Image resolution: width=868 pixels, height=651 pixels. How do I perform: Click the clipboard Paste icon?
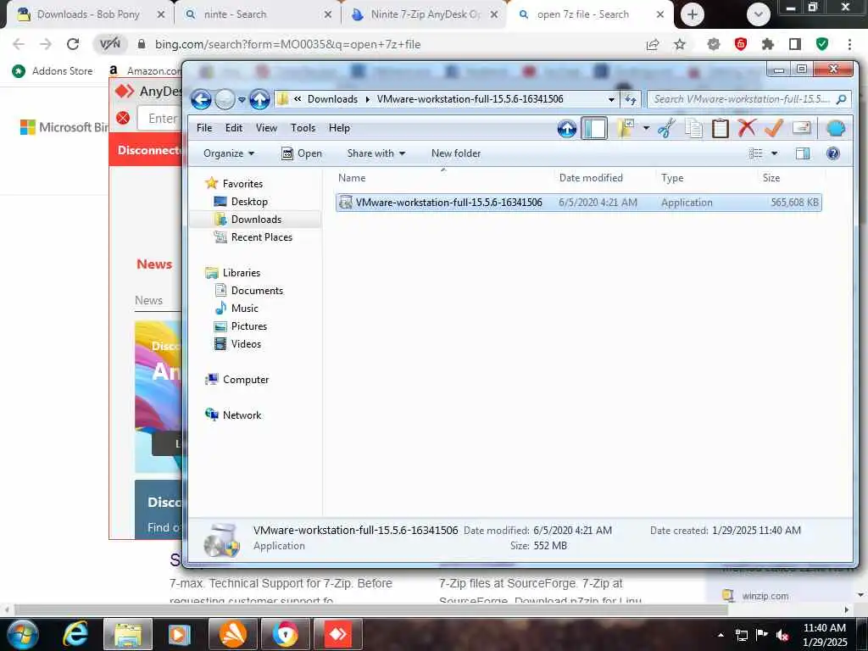tap(721, 129)
